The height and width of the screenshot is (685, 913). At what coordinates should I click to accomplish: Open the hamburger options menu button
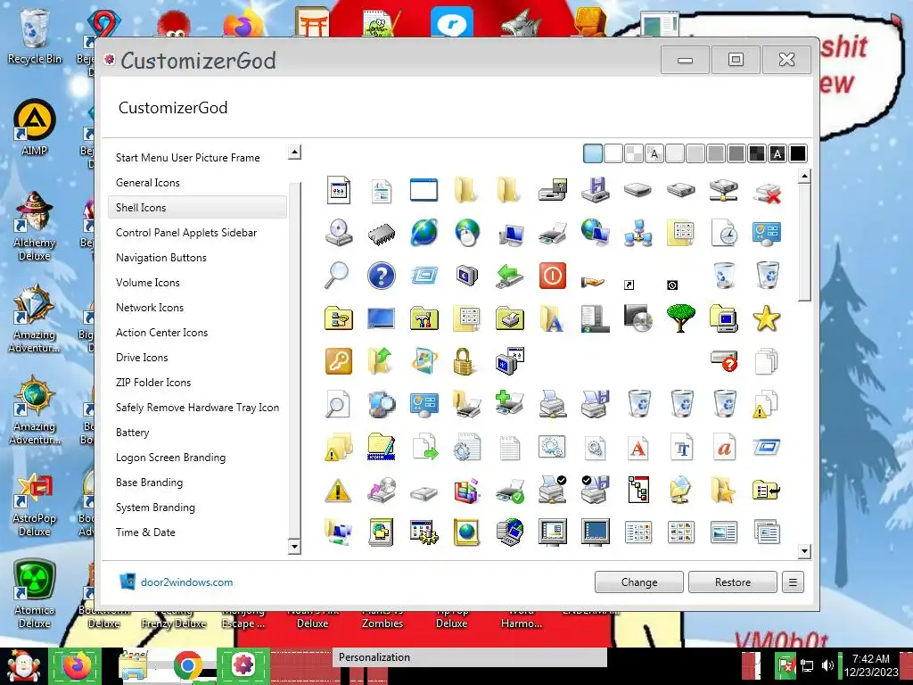pos(793,582)
